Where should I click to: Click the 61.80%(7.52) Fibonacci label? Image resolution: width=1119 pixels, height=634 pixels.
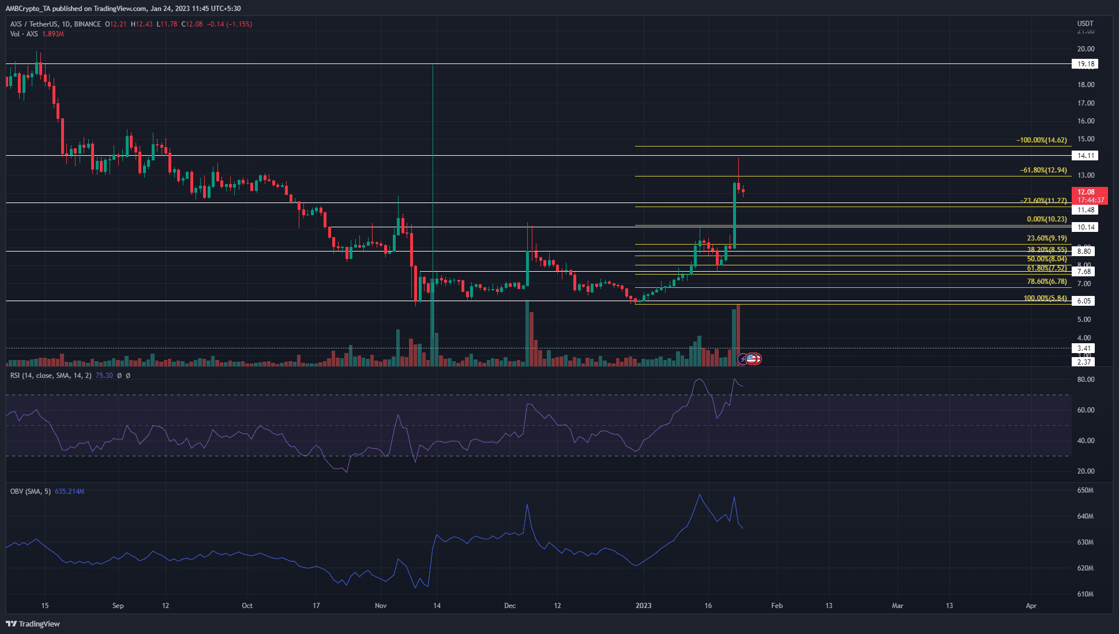click(x=1047, y=268)
